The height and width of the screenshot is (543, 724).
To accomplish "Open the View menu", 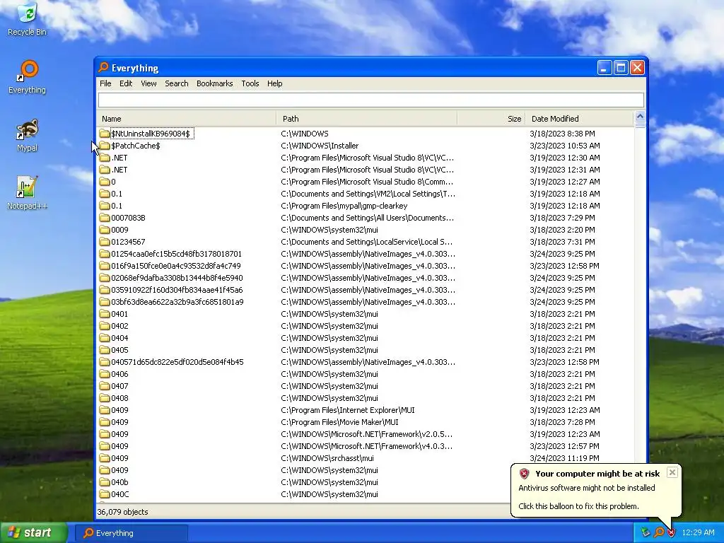I will pos(148,83).
